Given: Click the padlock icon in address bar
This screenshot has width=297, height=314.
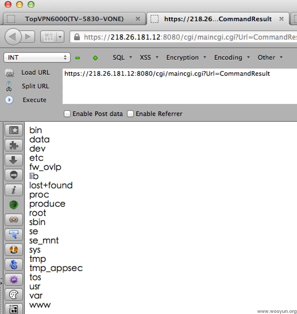Looking at the screenshot, I should click(x=77, y=37).
